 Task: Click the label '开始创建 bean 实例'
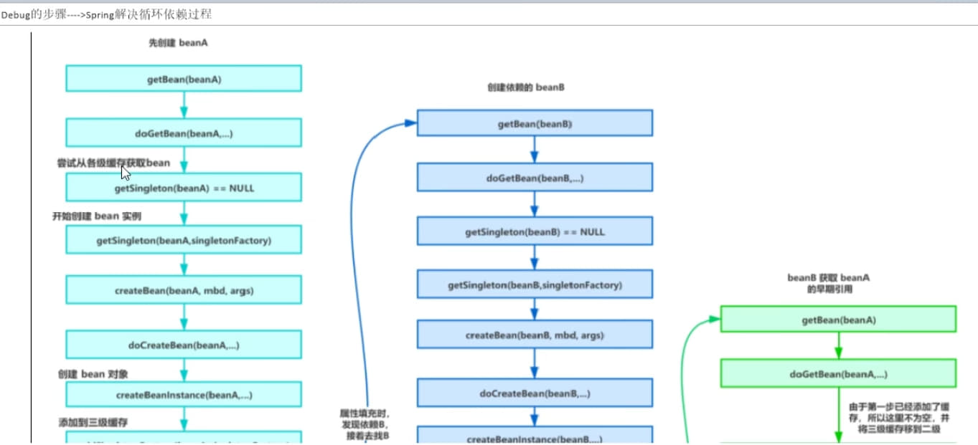coord(96,216)
